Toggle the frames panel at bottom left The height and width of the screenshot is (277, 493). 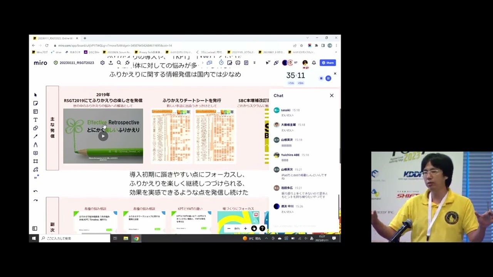[35, 229]
